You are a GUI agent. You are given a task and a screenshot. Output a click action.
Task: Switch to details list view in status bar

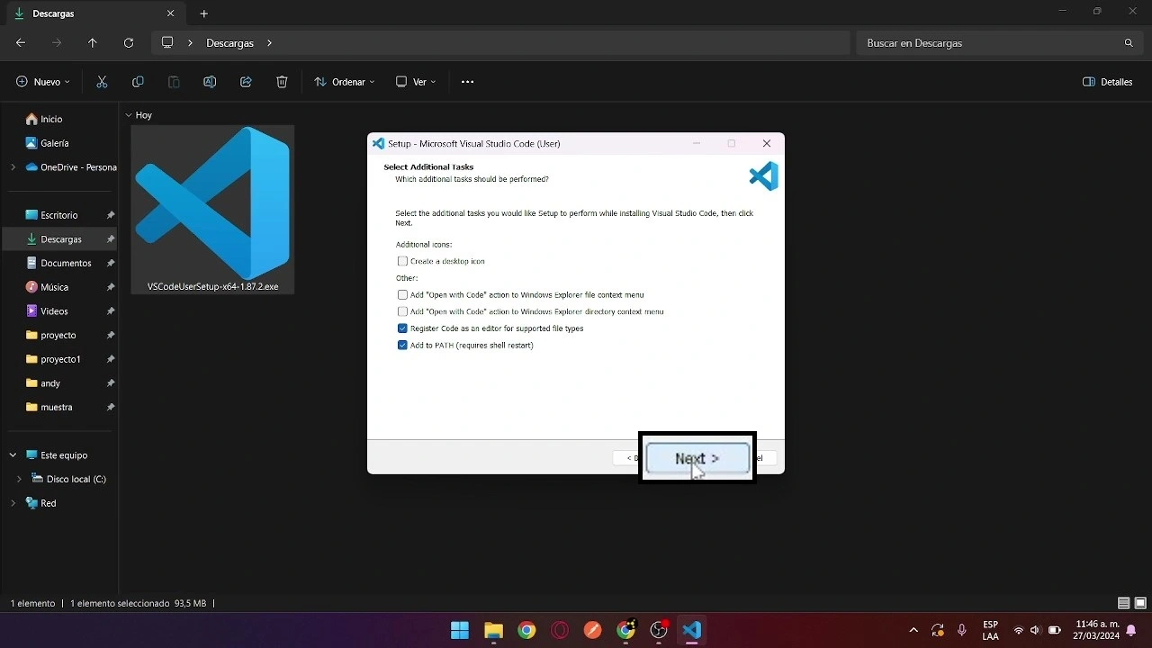[1123, 603]
